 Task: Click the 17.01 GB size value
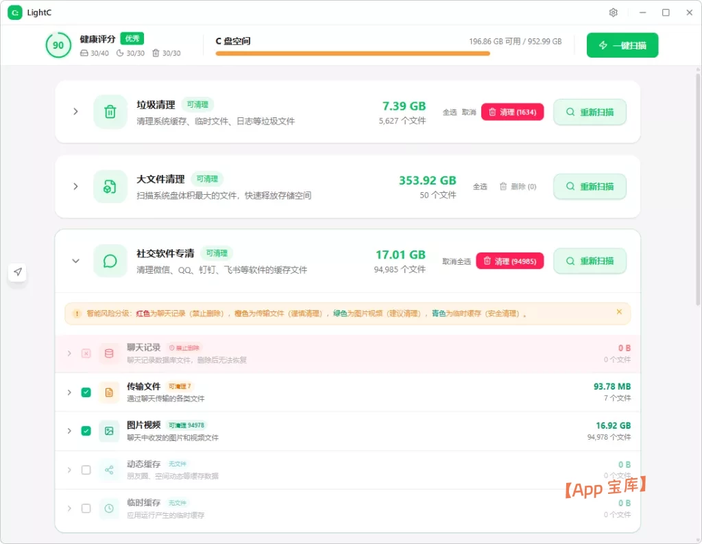tap(400, 255)
